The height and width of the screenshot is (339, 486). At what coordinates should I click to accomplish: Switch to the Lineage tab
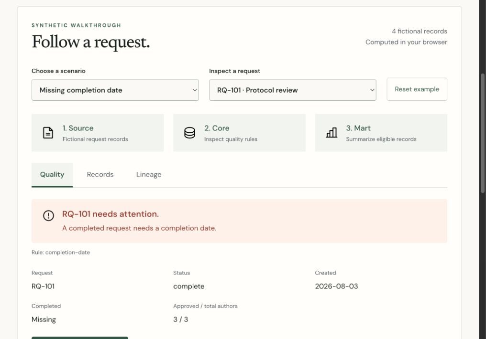[x=149, y=175]
